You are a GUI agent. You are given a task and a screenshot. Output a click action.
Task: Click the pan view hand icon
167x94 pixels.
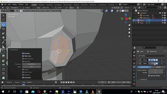point(129,29)
